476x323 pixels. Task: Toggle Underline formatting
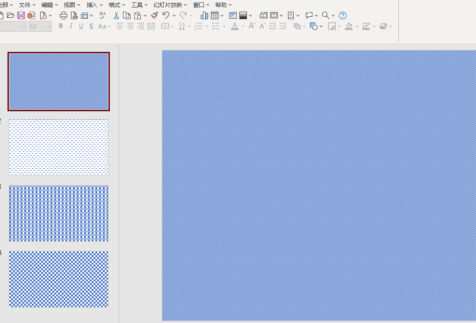(x=81, y=27)
